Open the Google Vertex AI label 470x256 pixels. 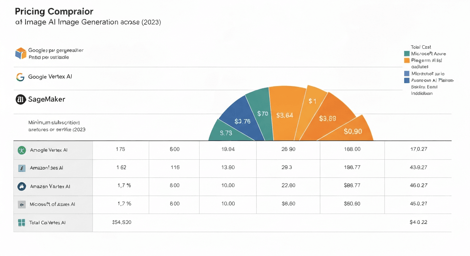pos(50,77)
